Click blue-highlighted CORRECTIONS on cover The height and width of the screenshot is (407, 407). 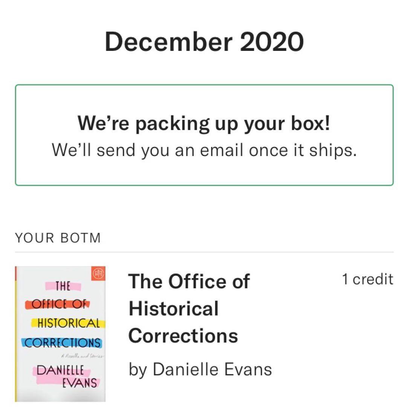click(x=62, y=343)
